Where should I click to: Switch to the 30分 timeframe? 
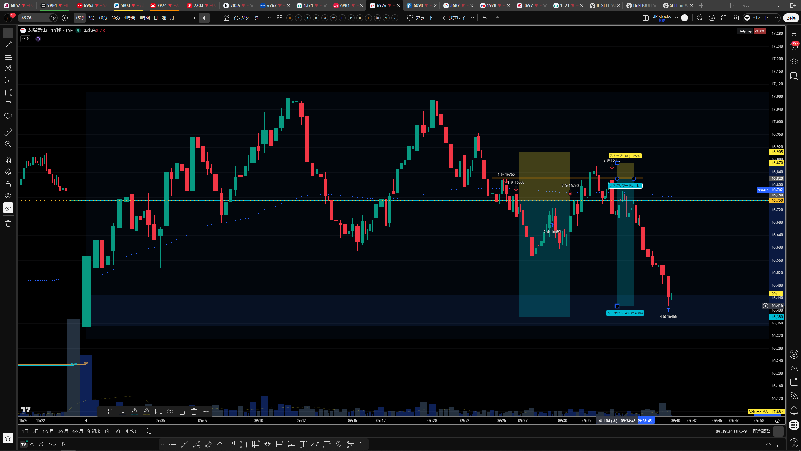point(116,18)
